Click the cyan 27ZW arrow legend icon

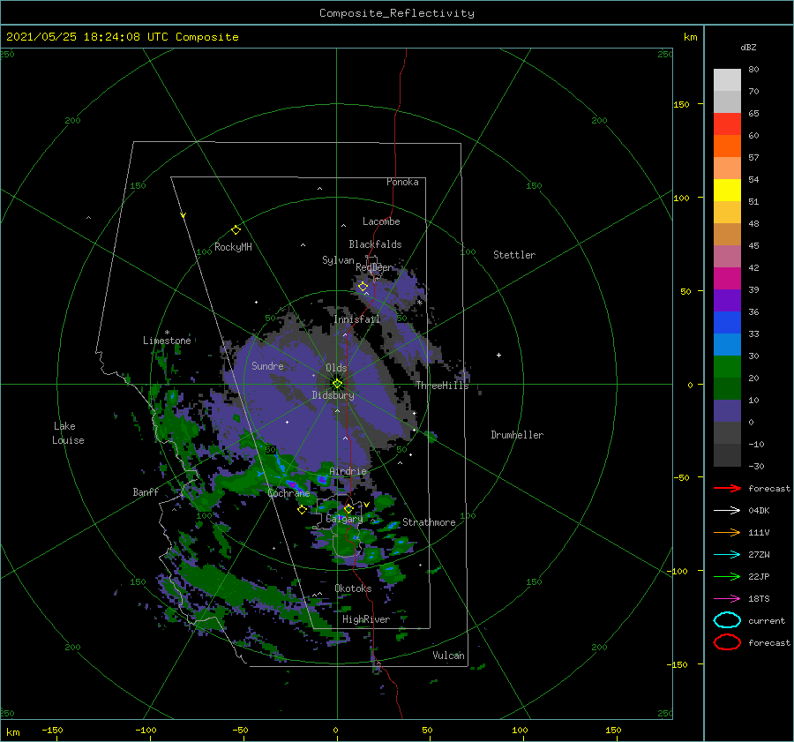pos(727,555)
